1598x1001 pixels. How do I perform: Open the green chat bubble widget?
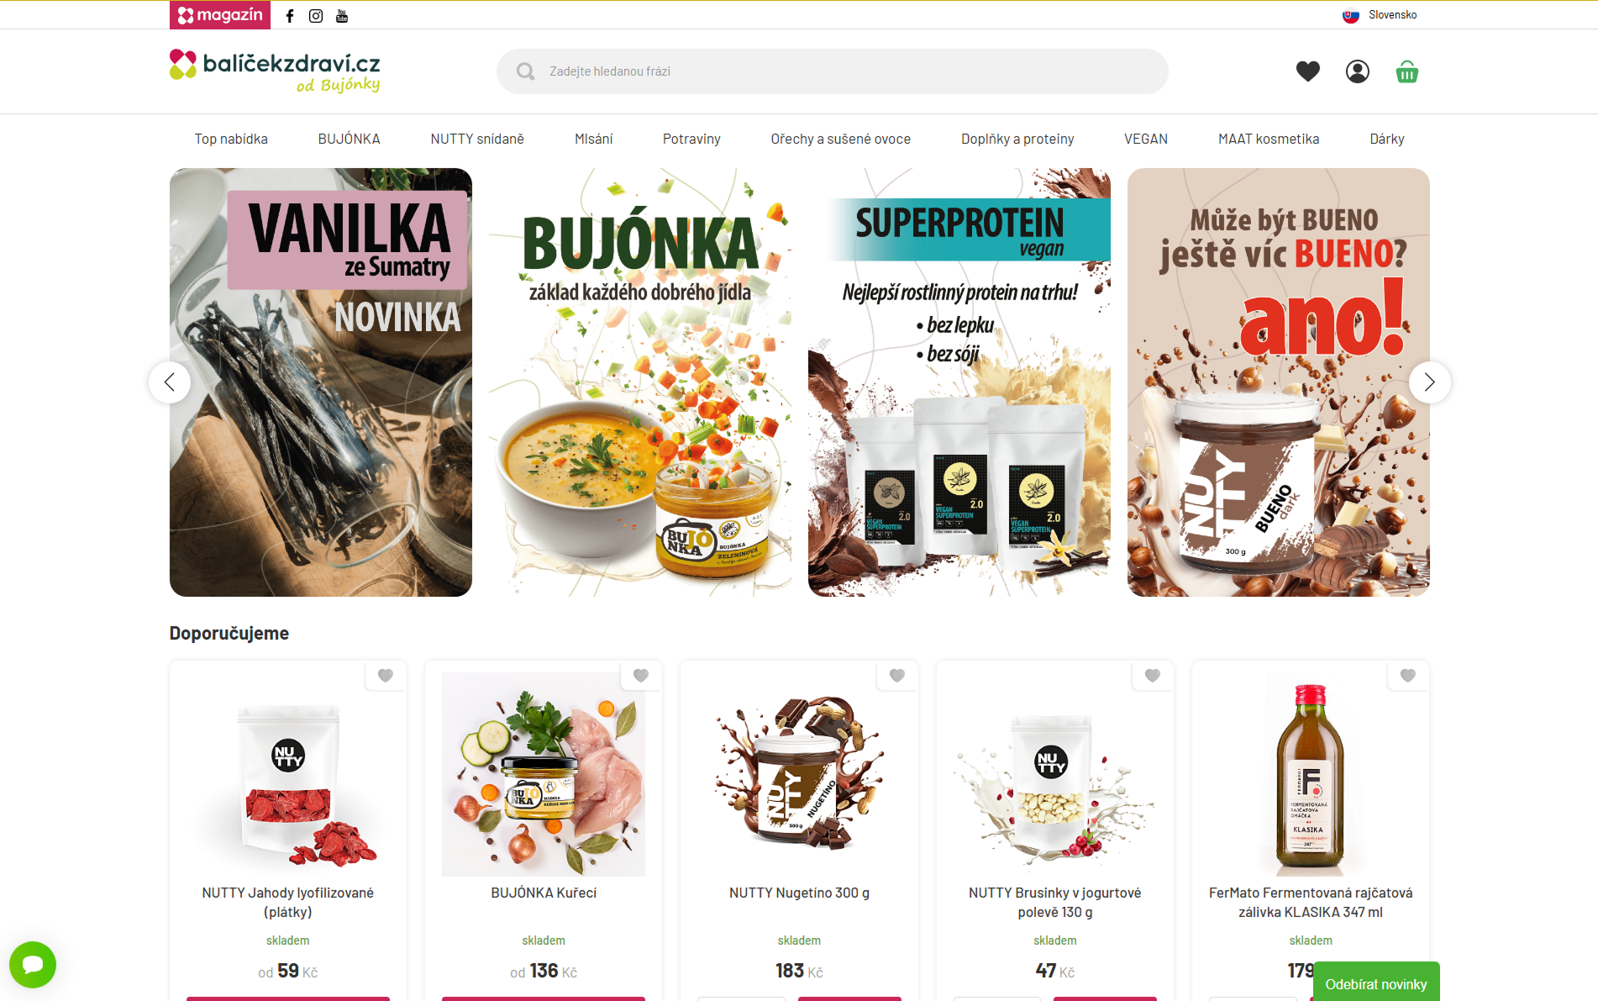33,965
